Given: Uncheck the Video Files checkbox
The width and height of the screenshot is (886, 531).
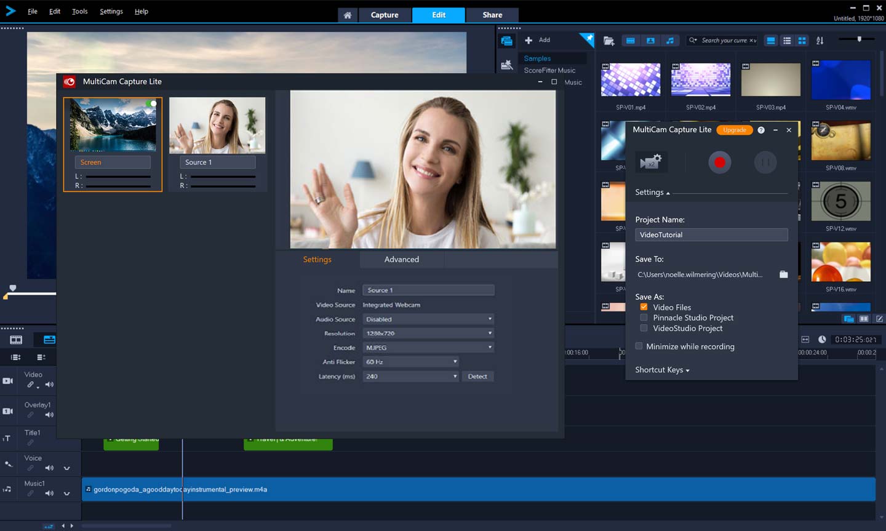Looking at the screenshot, I should 644,307.
